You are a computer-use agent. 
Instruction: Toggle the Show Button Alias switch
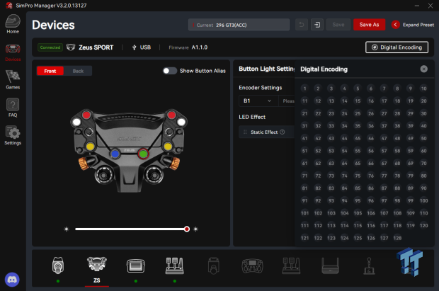coord(170,71)
